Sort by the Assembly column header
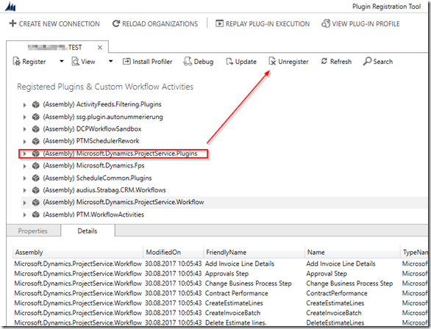Viewport: 431px width, 329px height. pyautogui.click(x=78, y=252)
